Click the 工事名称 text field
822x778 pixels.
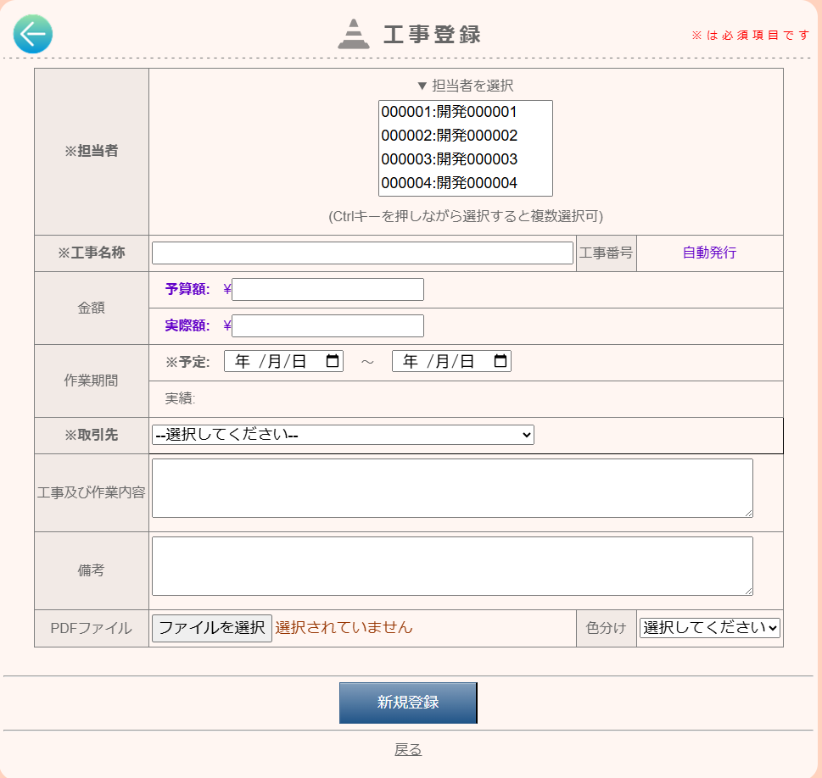click(362, 253)
